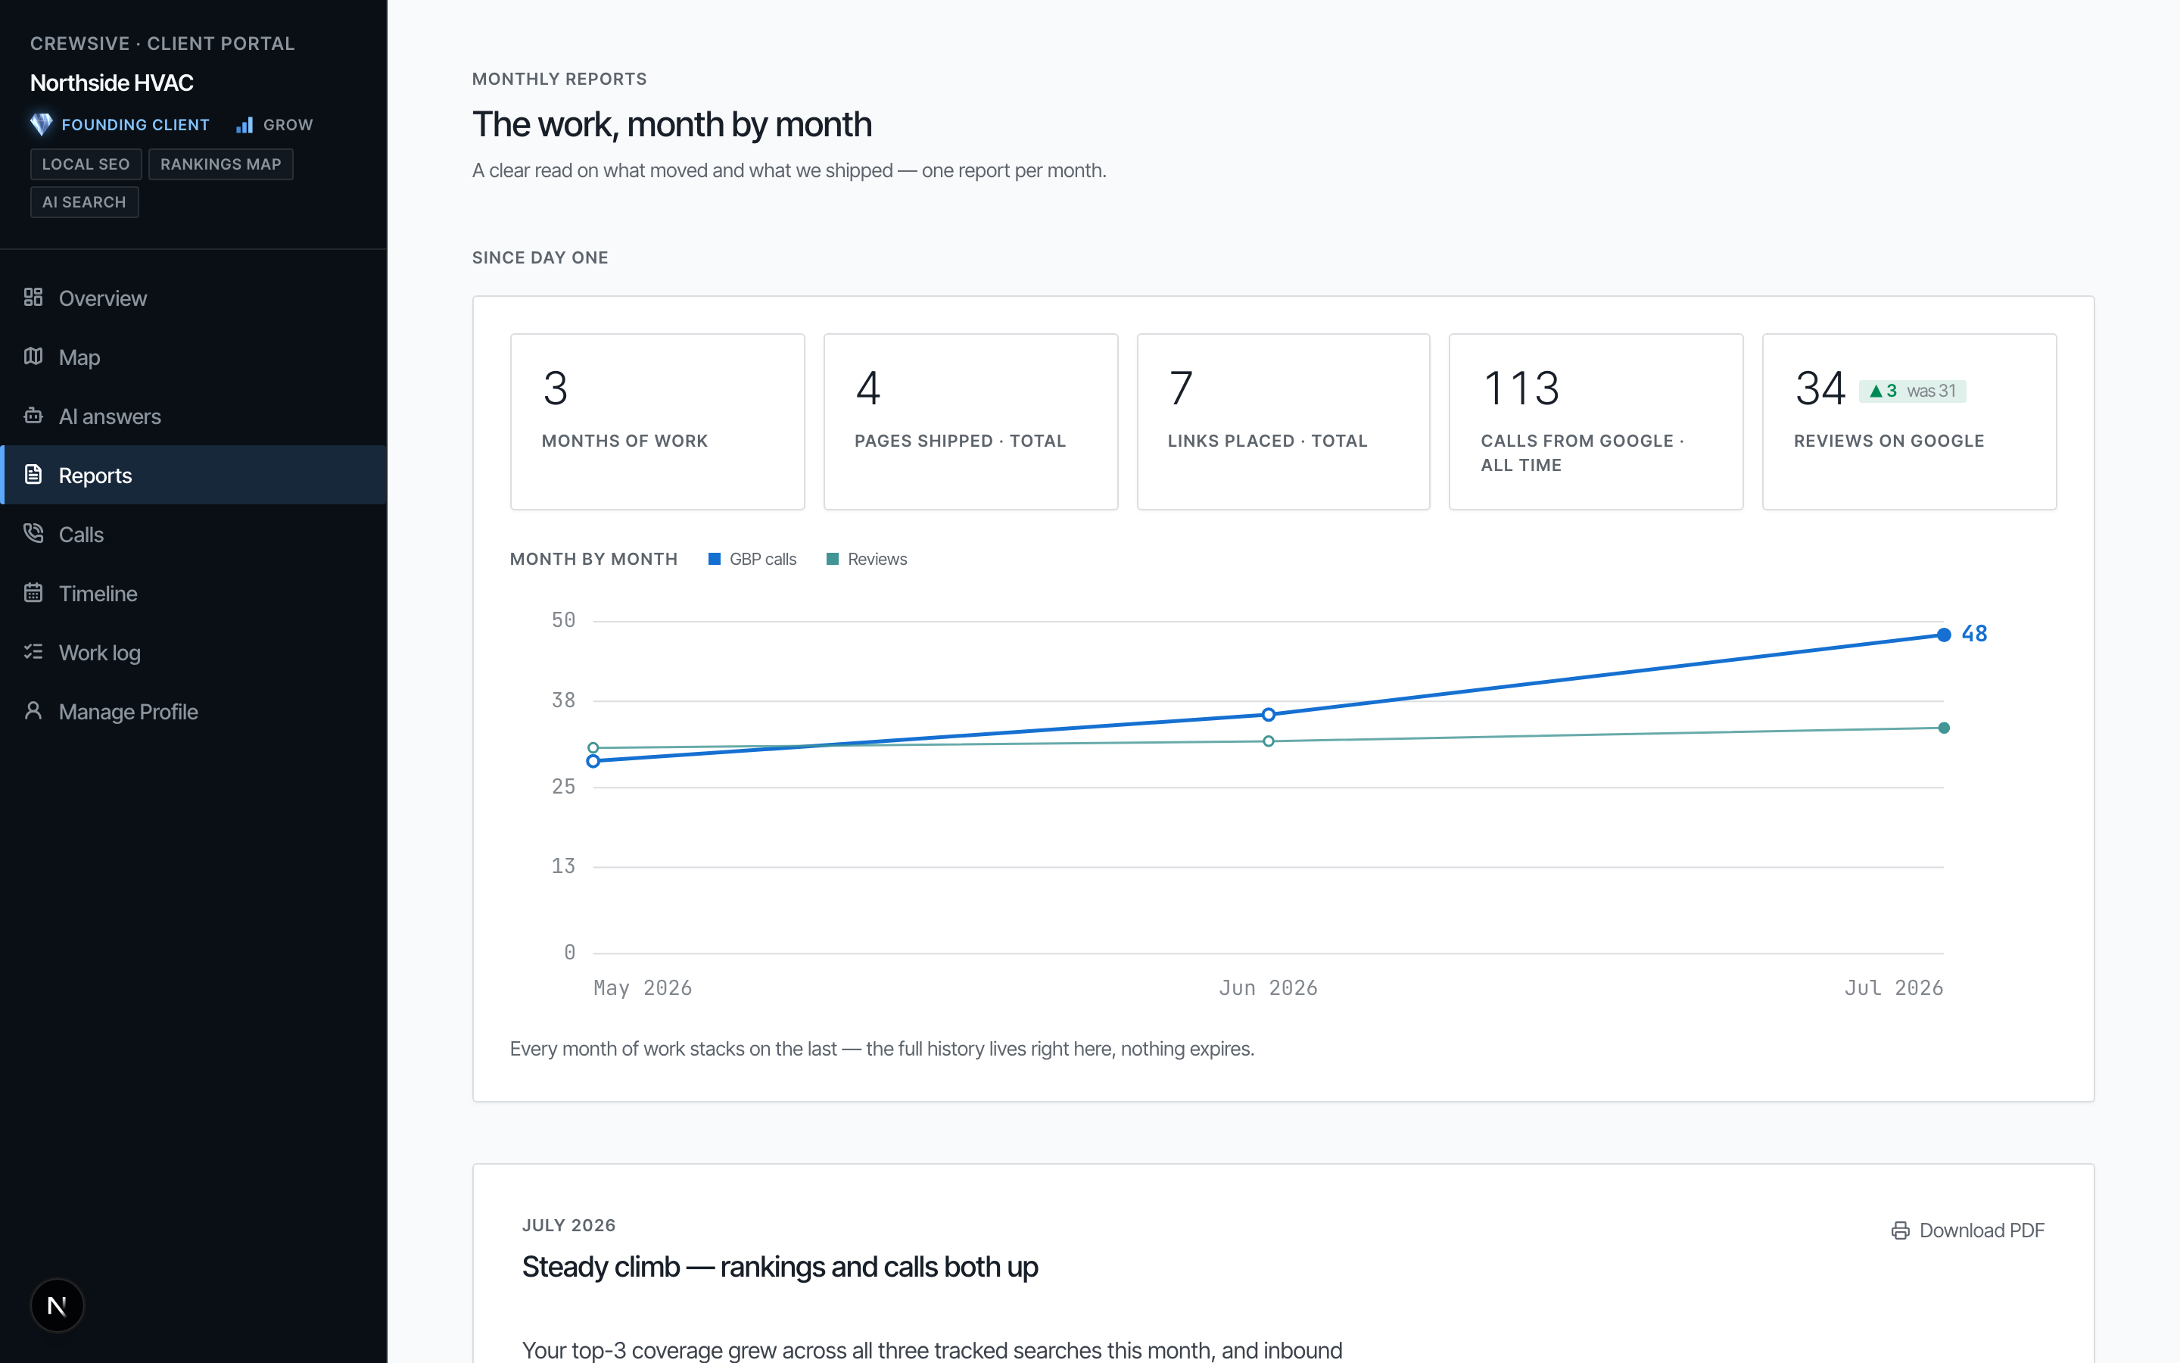Click the round N avatar badge
The width and height of the screenshot is (2180, 1363).
[57, 1305]
